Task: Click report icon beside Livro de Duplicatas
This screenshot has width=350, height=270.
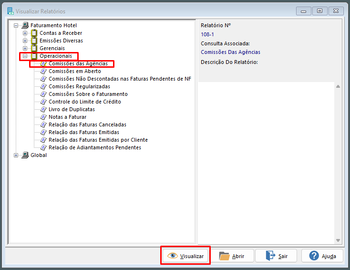Action: 43,109
